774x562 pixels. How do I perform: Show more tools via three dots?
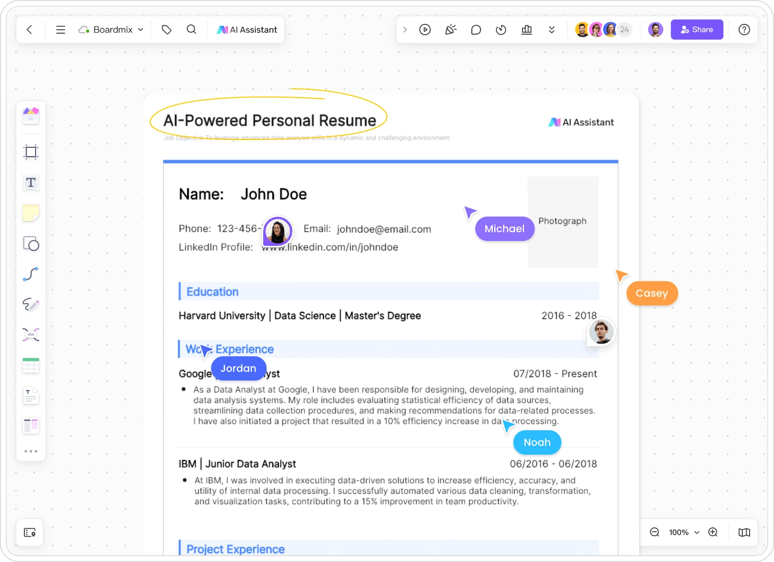[31, 451]
